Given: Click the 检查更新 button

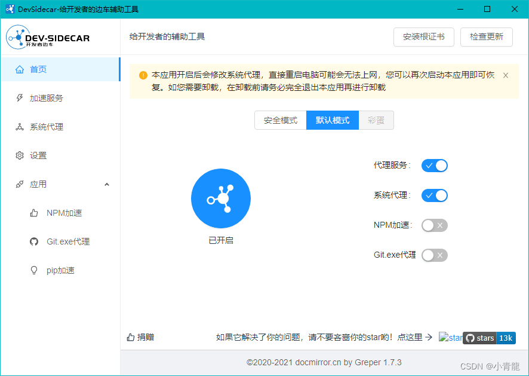Looking at the screenshot, I should (x=487, y=37).
